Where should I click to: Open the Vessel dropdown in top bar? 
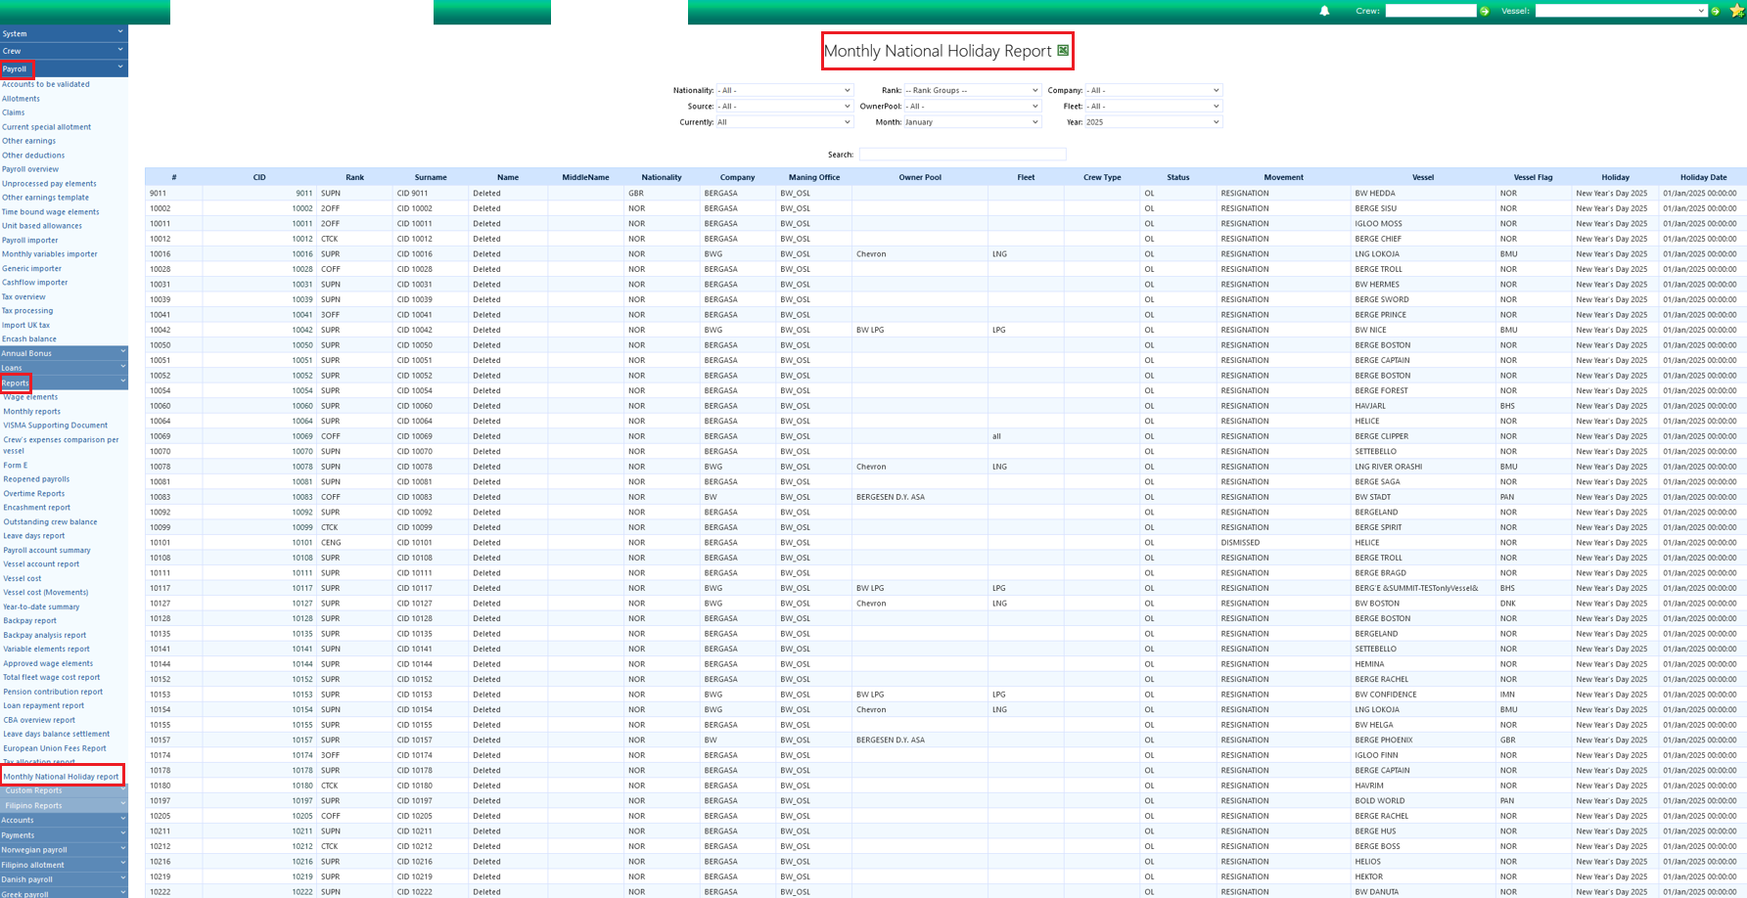tap(1620, 11)
